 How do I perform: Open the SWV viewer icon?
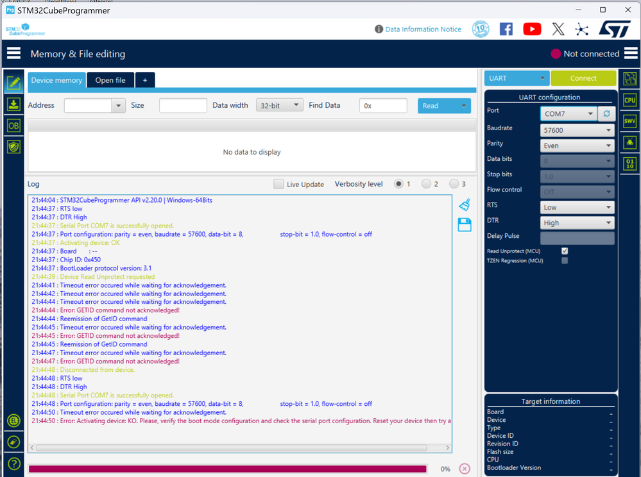(x=629, y=121)
